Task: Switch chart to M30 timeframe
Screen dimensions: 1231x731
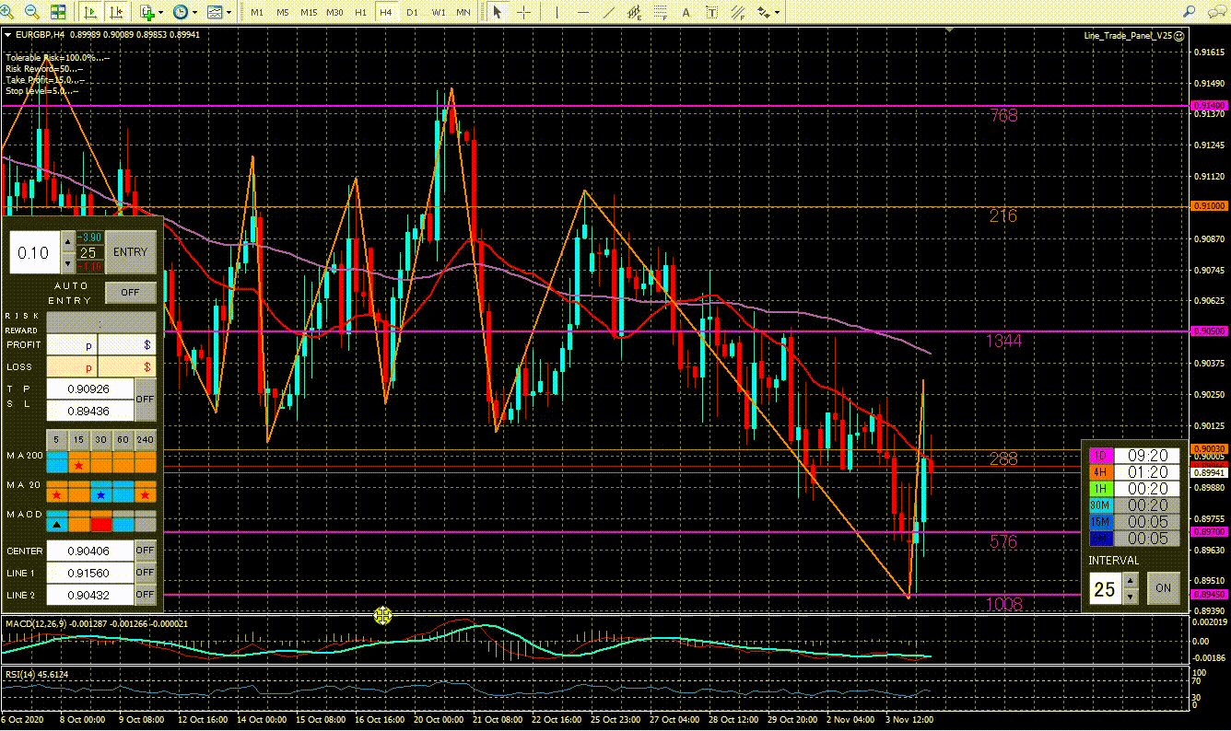Action: coord(335,12)
